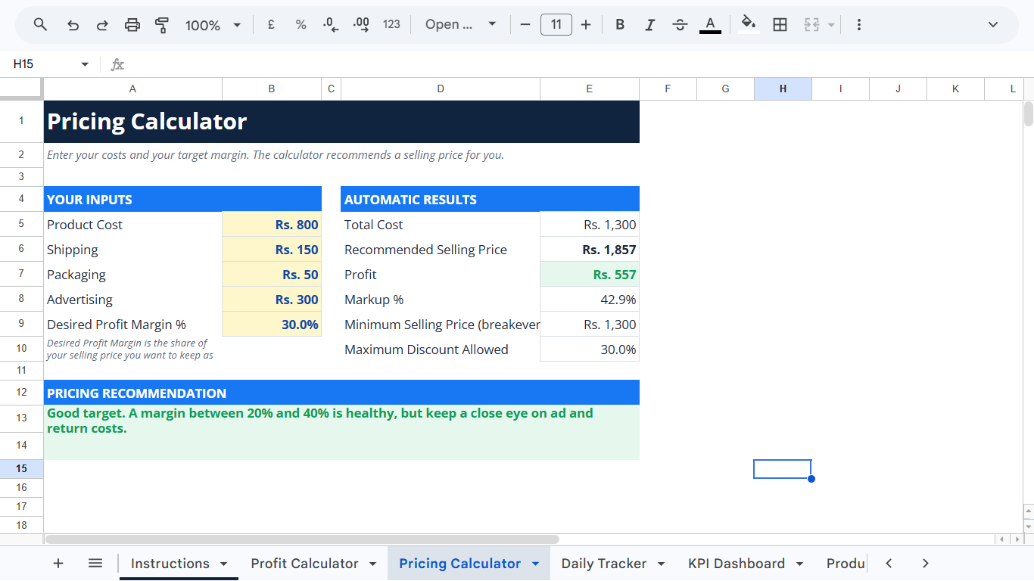
Task: Click the search menus magnifier icon
Action: [x=41, y=25]
